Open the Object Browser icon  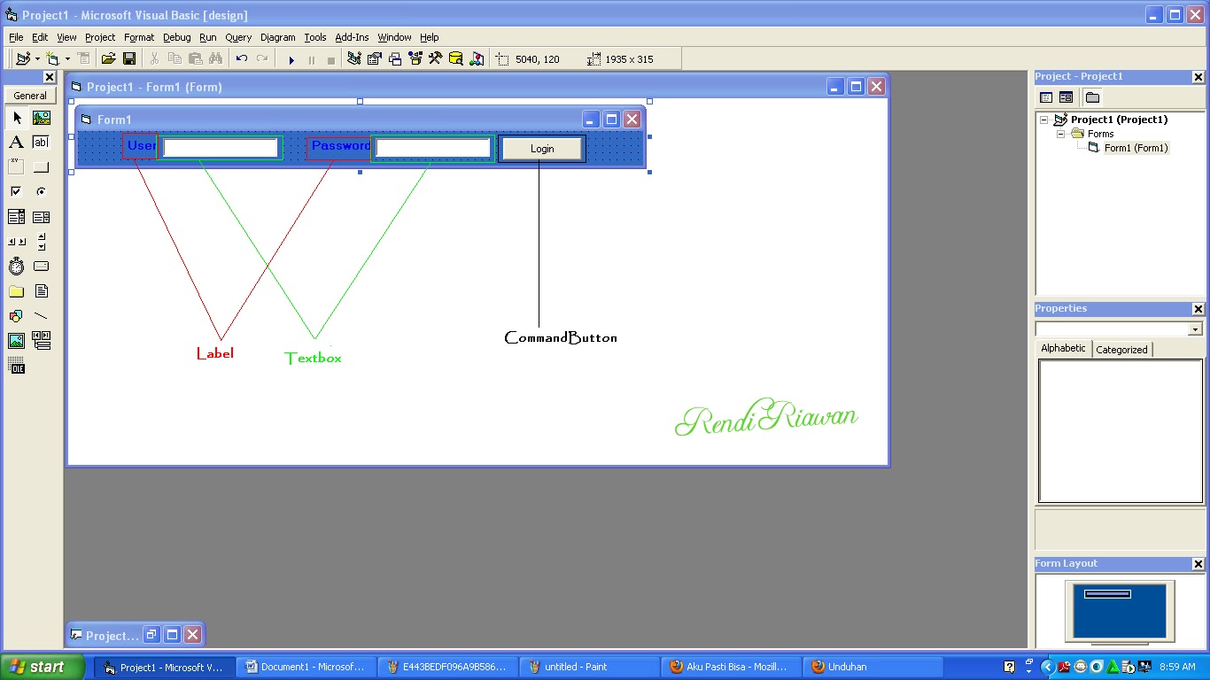(416, 58)
